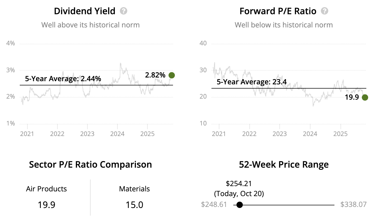Click the 2022 label on Forward P/E chart
The width and height of the screenshot is (375, 223).
pos(249,134)
